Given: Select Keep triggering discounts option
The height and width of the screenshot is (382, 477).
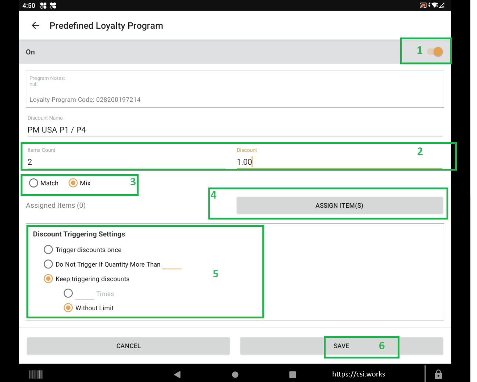Looking at the screenshot, I should pyautogui.click(x=48, y=279).
